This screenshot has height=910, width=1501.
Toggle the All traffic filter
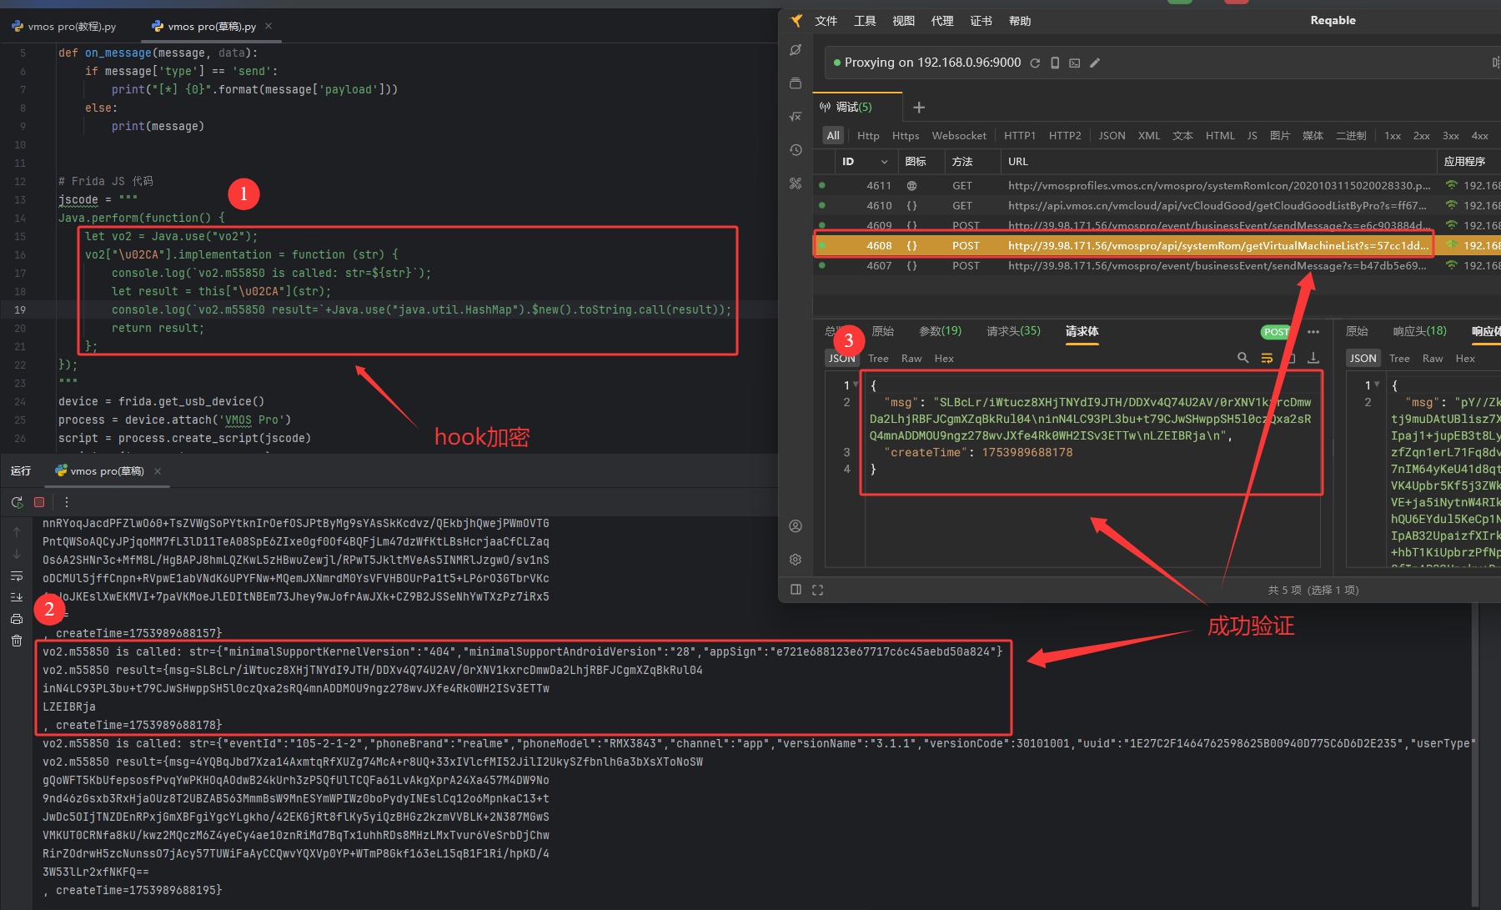833,135
